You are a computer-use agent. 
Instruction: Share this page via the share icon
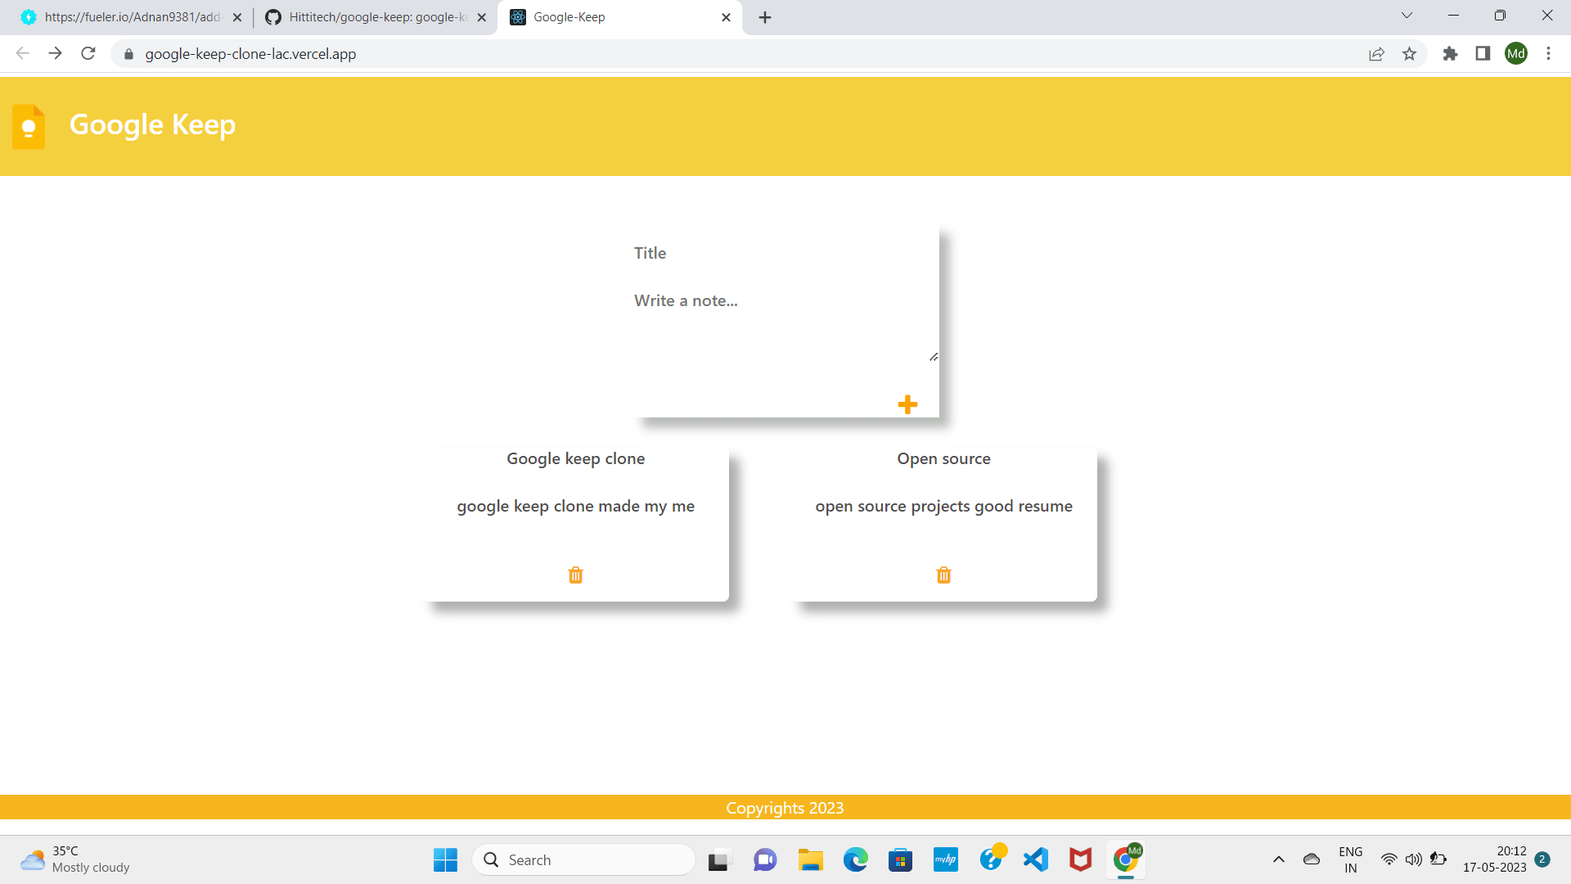coord(1376,54)
